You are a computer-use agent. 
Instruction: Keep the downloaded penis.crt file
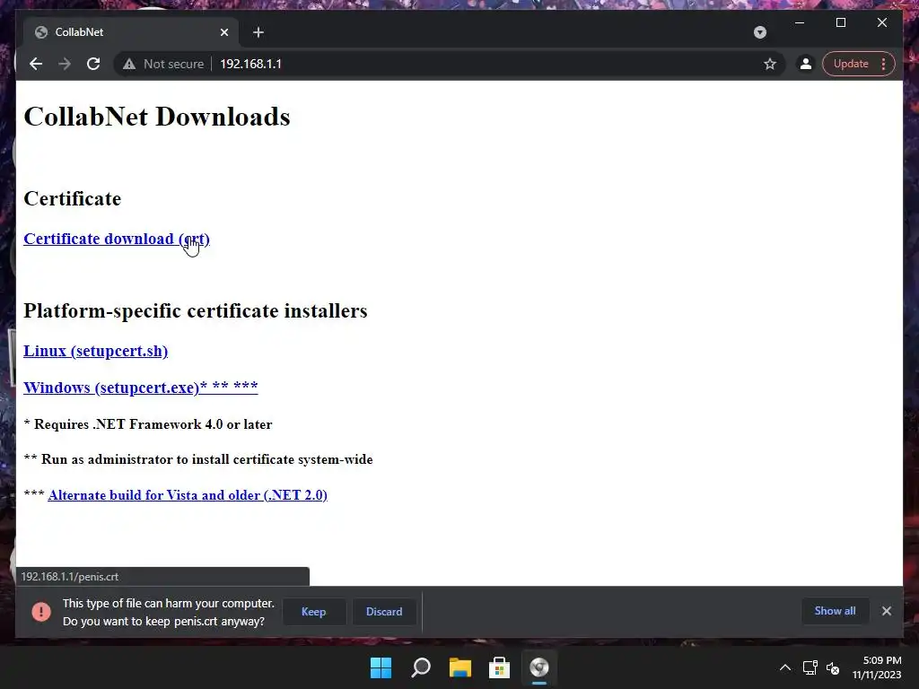(x=313, y=612)
